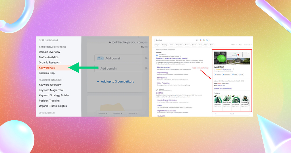This screenshot has height=153, width=291.
Task: Click the second Add domain field
Action: [x=119, y=69]
